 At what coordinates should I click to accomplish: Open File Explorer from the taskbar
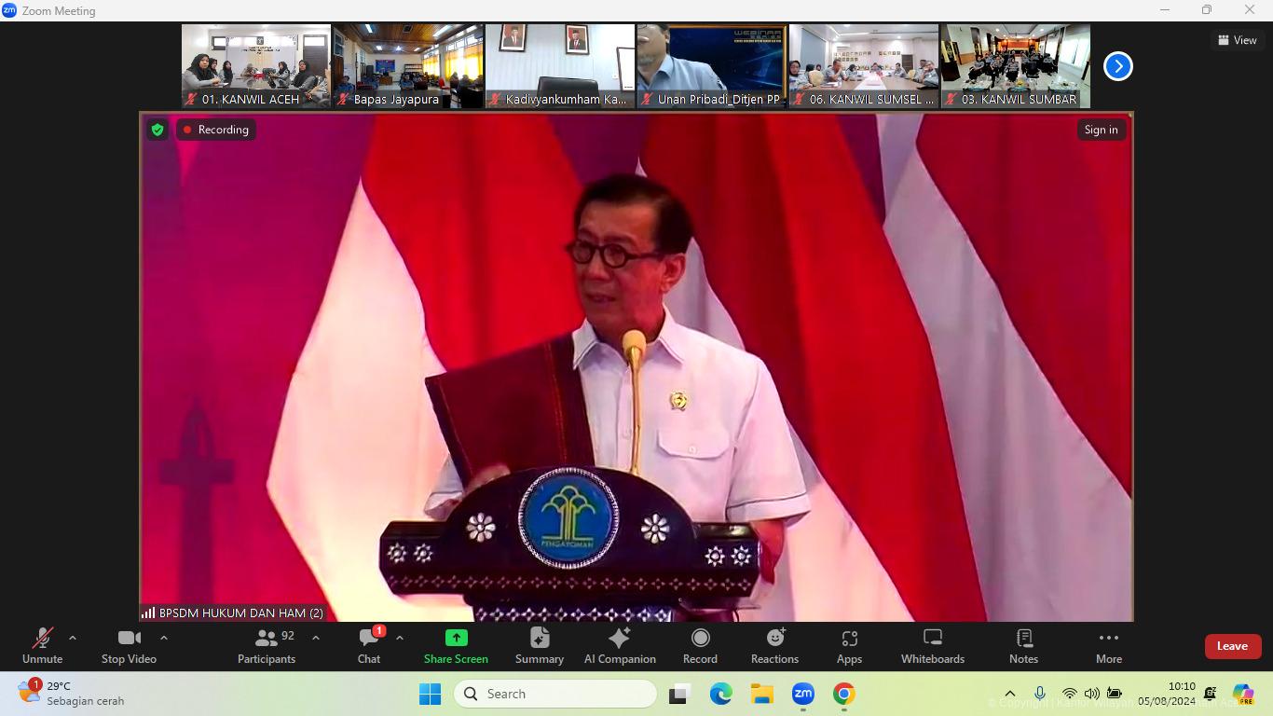pos(762,694)
